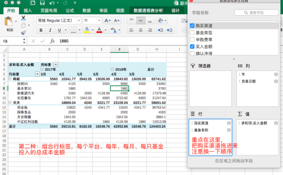Open the 列标签 filter dropdown
Screen dimensions: 283x175
pyautogui.click(x=56, y=65)
